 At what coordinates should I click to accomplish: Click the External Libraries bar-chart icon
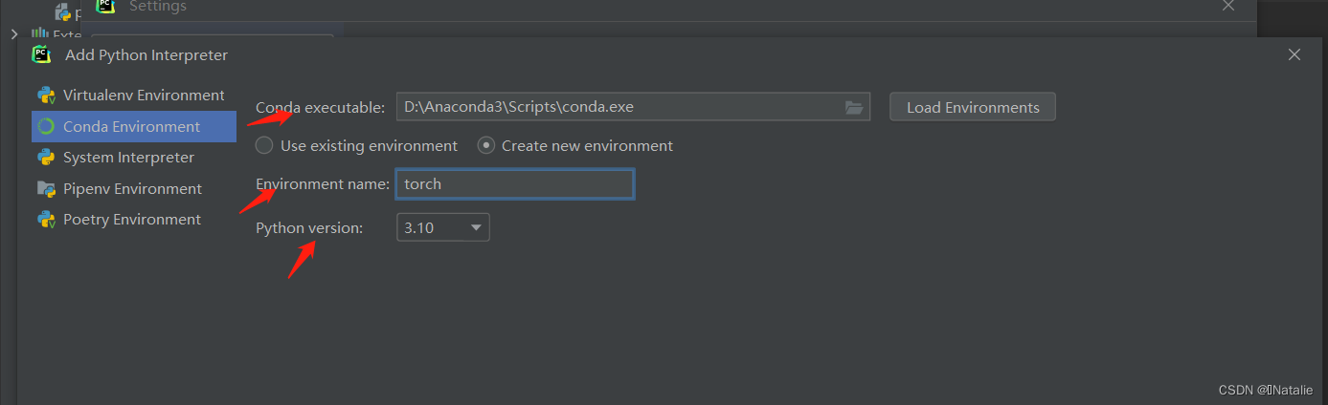pyautogui.click(x=39, y=33)
